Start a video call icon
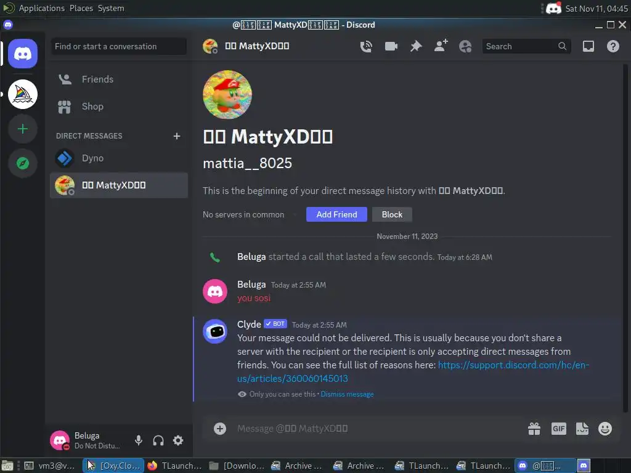 pyautogui.click(x=391, y=46)
